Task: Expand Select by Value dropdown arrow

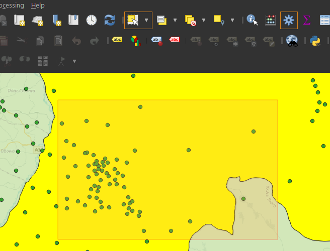Action: tap(175, 20)
